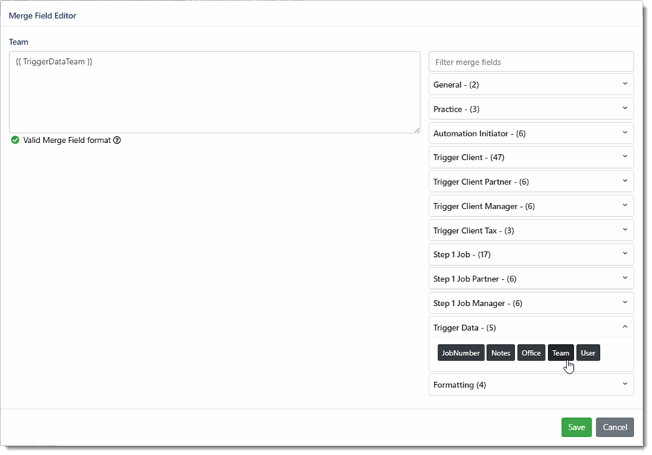This screenshot has width=652, height=455.
Task: Expand the Practice - (3) section
Action: (531, 109)
